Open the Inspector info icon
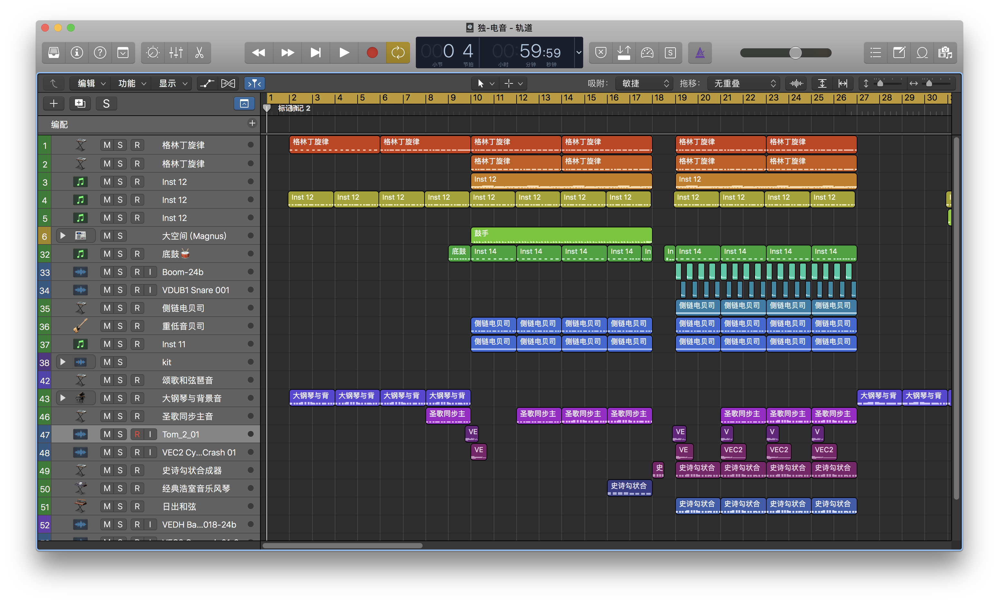 [77, 53]
